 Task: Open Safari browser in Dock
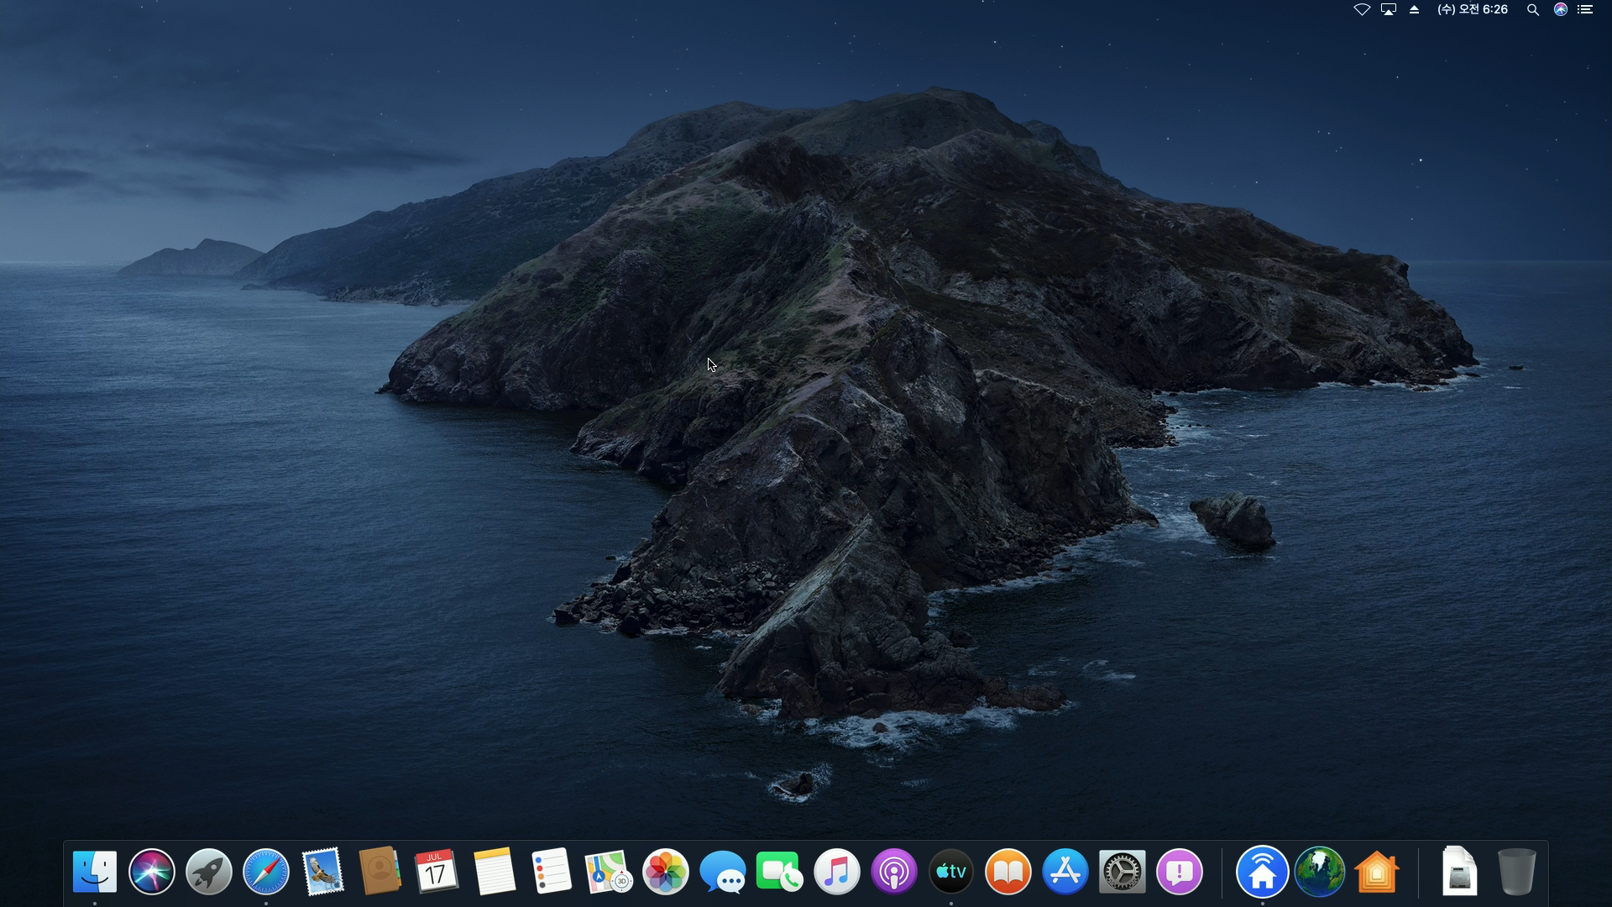[266, 872]
